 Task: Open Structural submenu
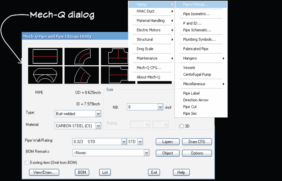tap(152, 40)
